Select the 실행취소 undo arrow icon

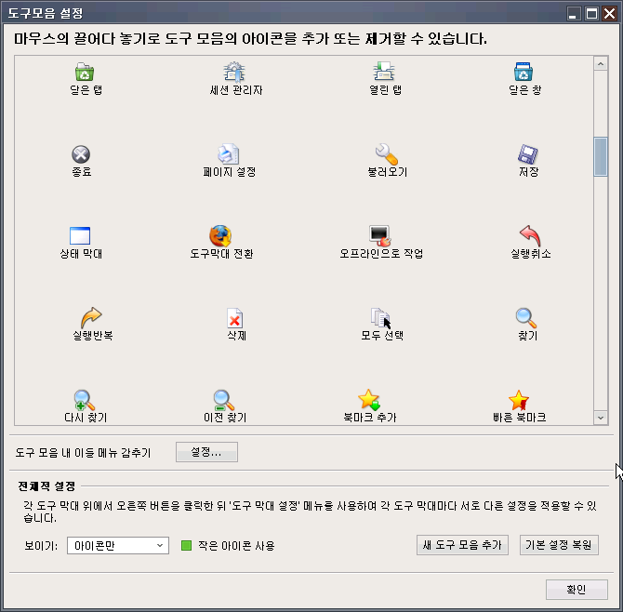click(x=530, y=236)
